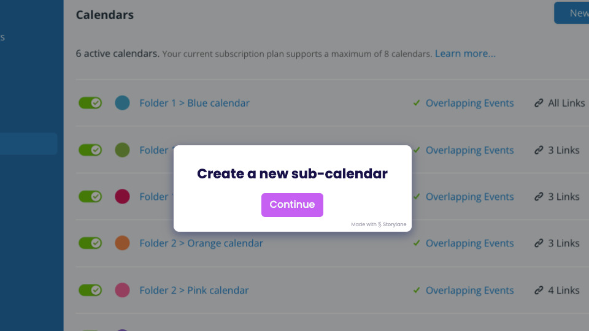Click the link icon next to 4 Links
This screenshot has height=331, width=589.
539,290
